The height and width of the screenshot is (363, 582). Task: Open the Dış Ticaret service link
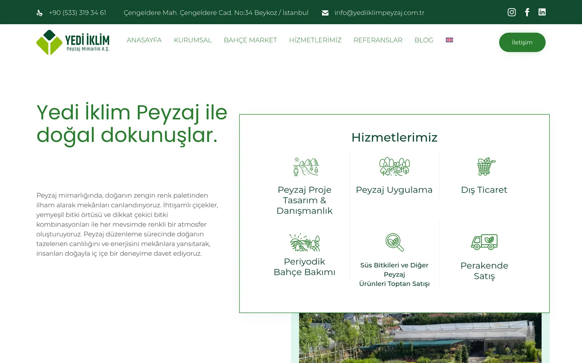[484, 190]
